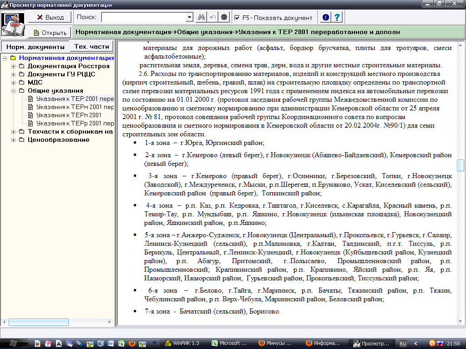Expand the Ценообразование tree node

(13, 140)
